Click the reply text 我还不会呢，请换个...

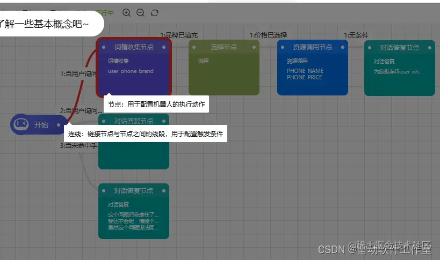pos(133,221)
